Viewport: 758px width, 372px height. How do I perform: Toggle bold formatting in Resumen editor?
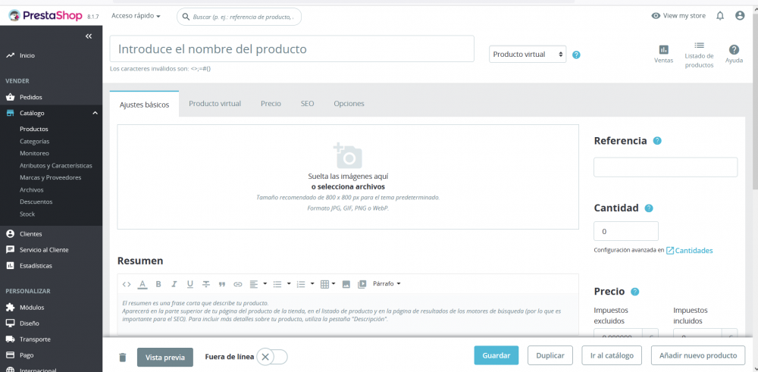tap(158, 284)
